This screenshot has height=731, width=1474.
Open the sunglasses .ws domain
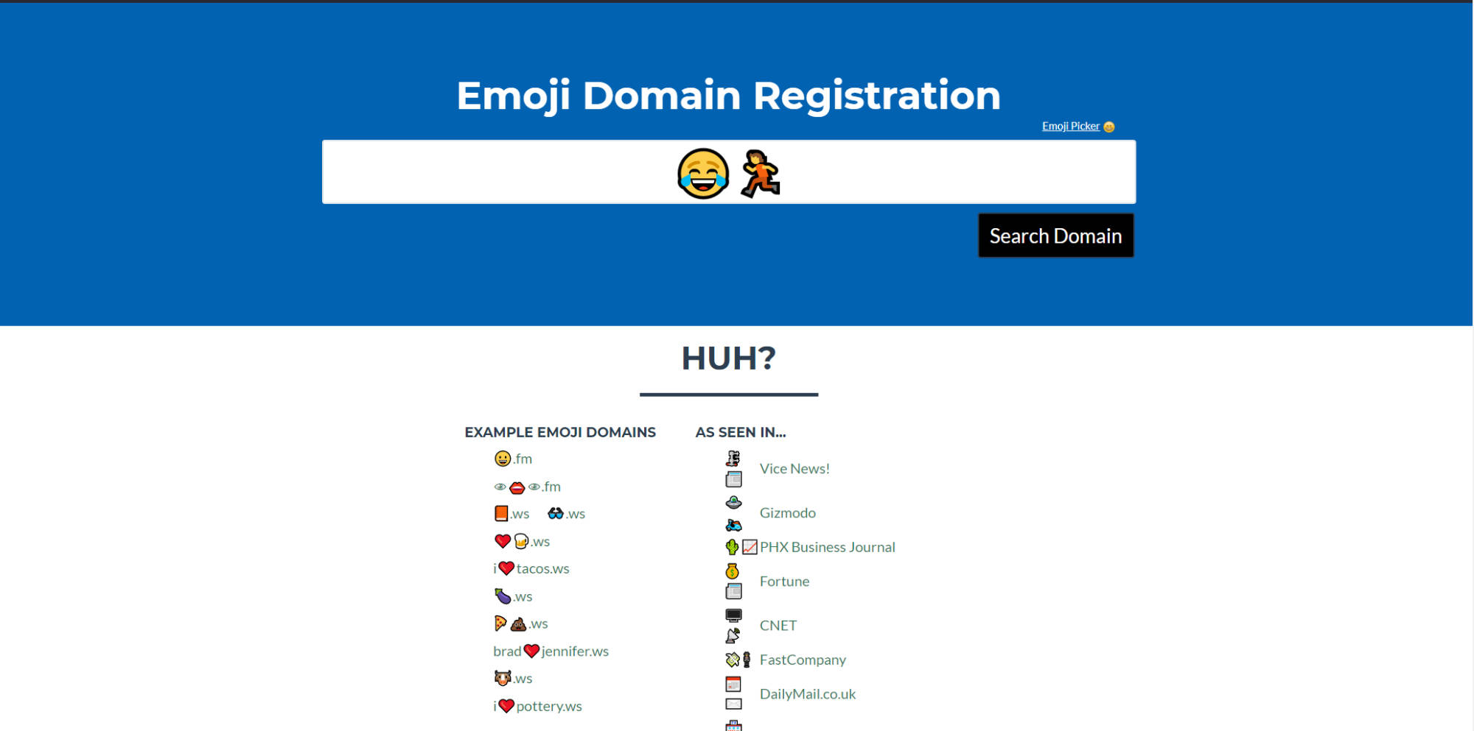pyautogui.click(x=566, y=513)
